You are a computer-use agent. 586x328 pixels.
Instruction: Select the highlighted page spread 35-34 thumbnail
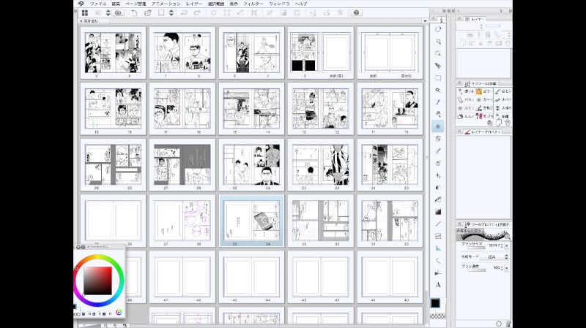click(x=251, y=221)
